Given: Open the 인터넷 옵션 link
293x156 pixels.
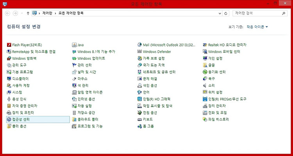Looking at the screenshot, I should click(86, 99).
